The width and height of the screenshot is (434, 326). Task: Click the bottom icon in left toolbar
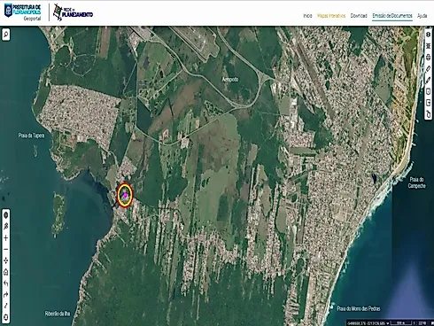click(x=5, y=317)
